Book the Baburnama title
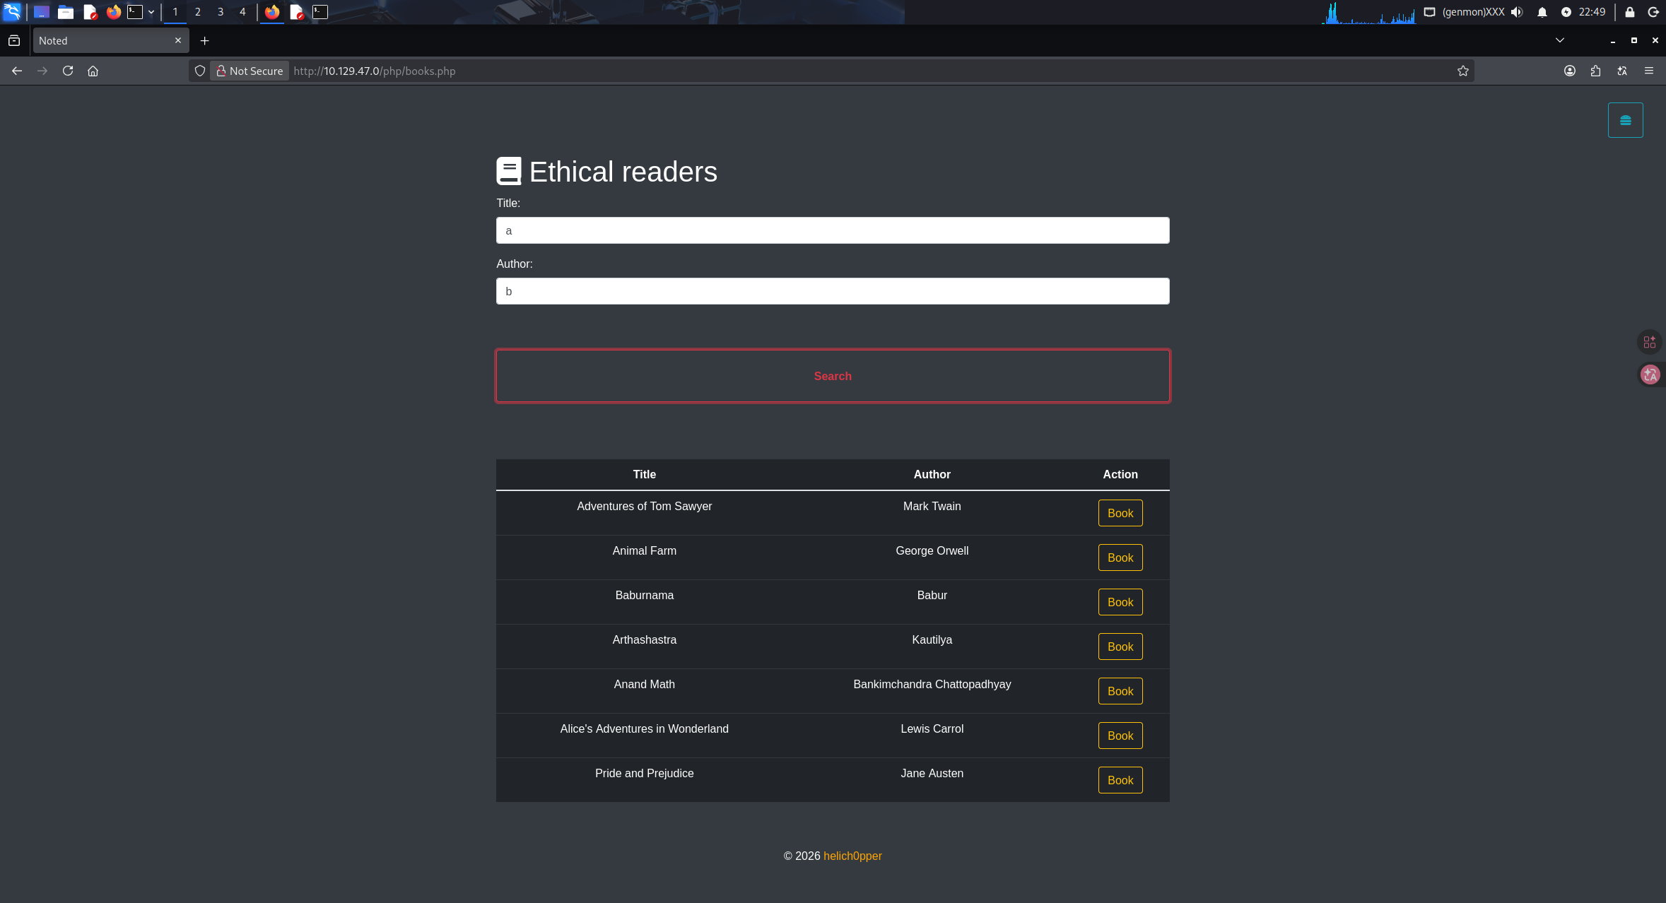 tap(1120, 602)
